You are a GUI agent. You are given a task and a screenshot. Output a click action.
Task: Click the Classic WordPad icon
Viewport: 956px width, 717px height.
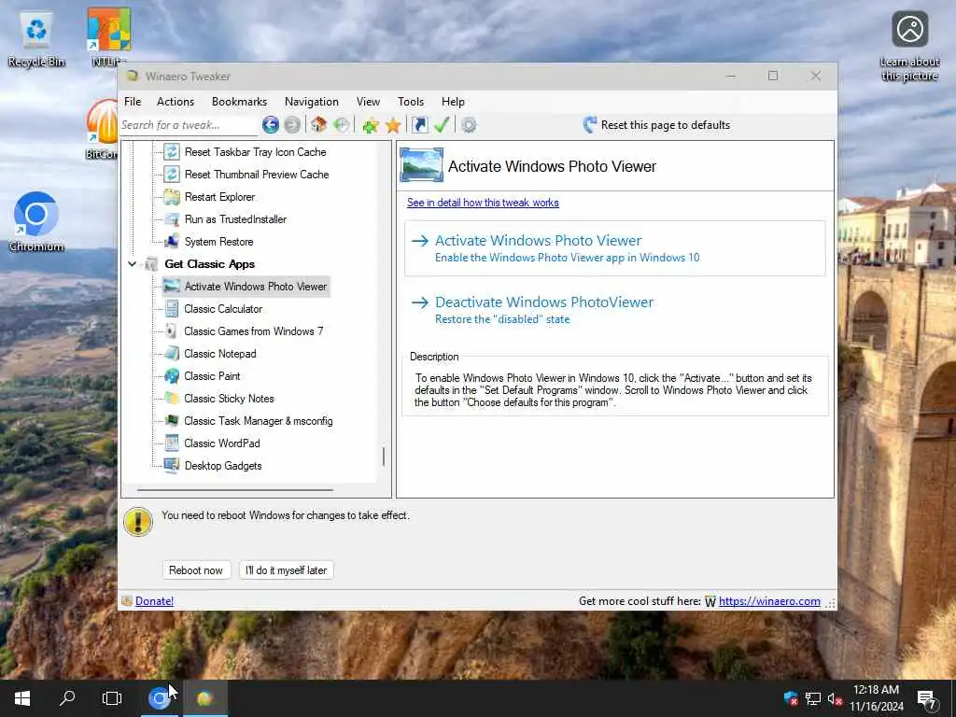[172, 443]
